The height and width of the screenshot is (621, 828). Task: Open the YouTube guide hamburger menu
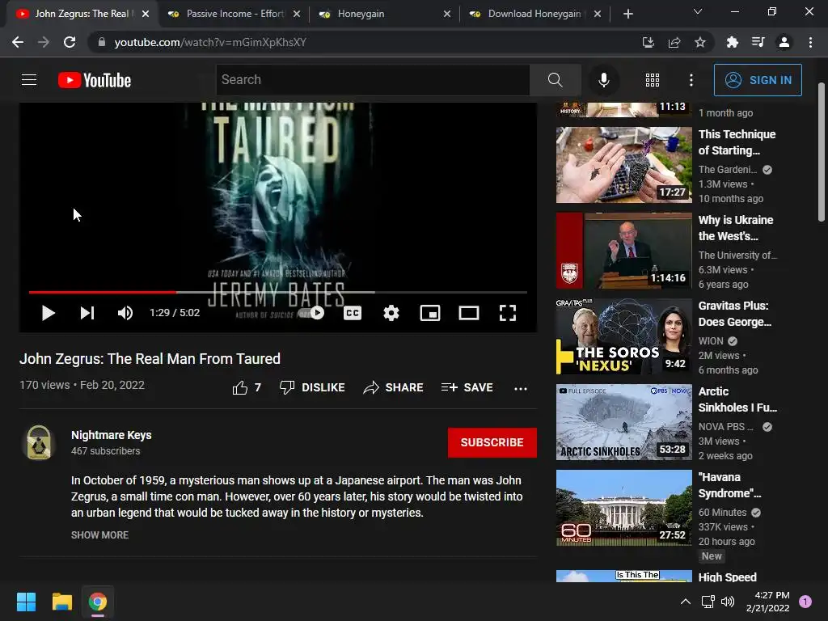(29, 80)
